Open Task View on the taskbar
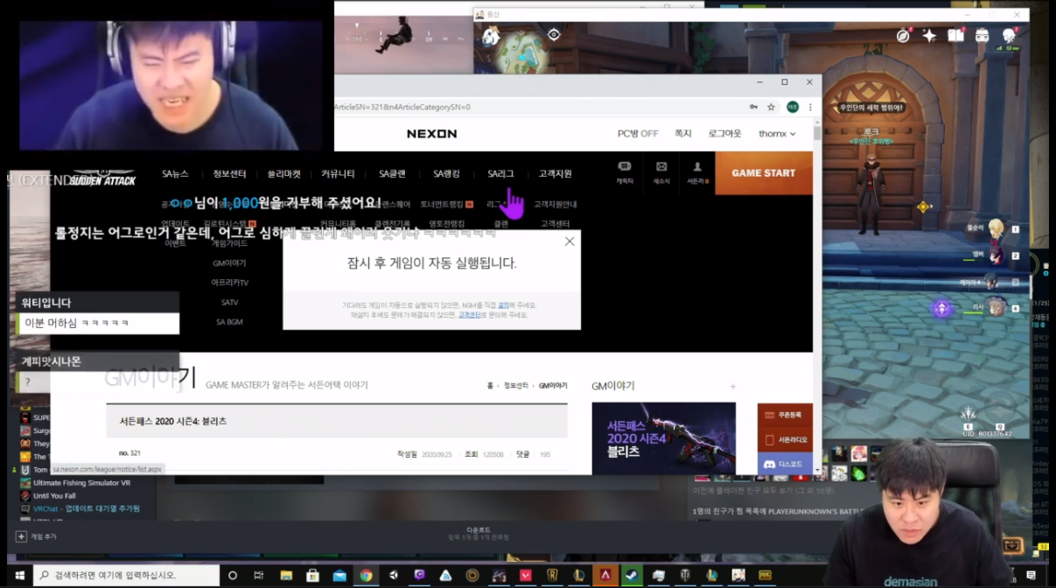The width and height of the screenshot is (1056, 588). click(x=259, y=575)
